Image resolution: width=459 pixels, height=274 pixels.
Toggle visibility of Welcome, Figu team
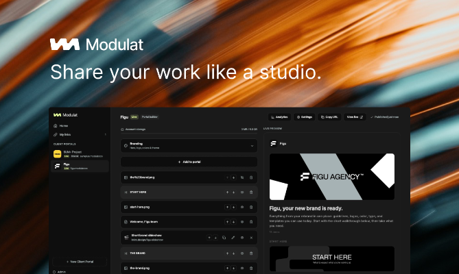(x=242, y=222)
